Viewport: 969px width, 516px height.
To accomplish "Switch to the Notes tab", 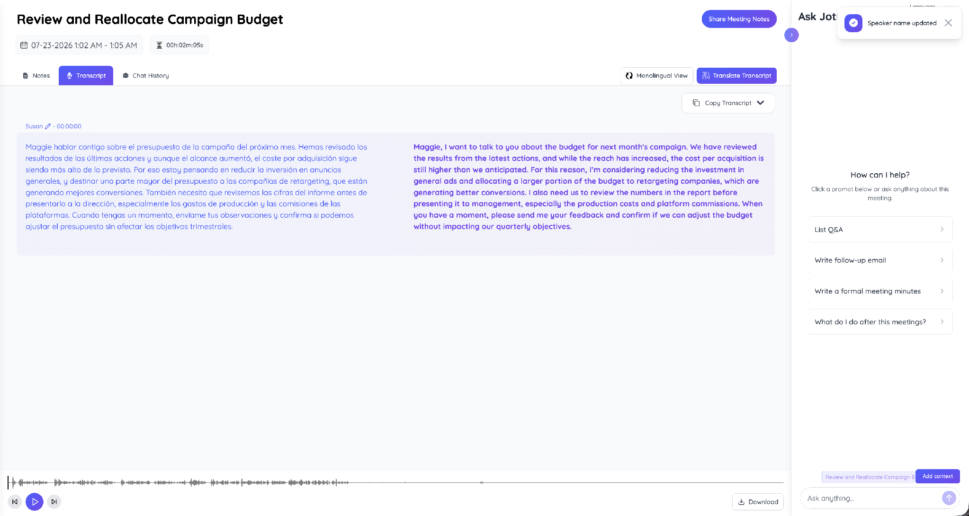I will coord(36,76).
